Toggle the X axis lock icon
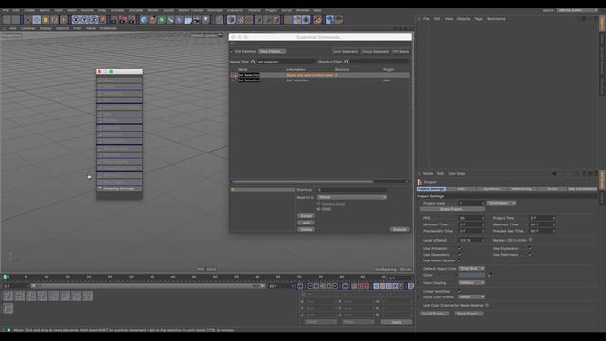606x341 pixels. (76, 20)
